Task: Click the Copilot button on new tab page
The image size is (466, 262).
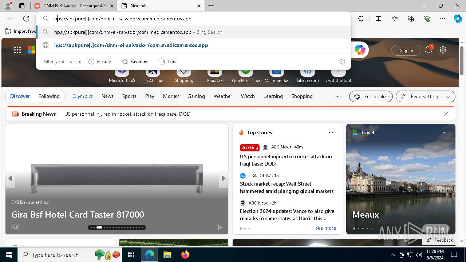Action: pyautogui.click(x=360, y=50)
